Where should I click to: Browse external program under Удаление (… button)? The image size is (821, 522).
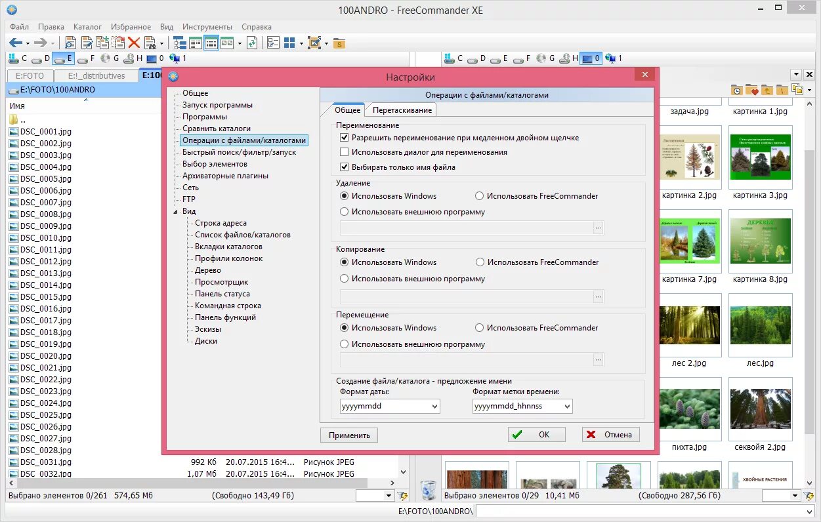tap(598, 228)
